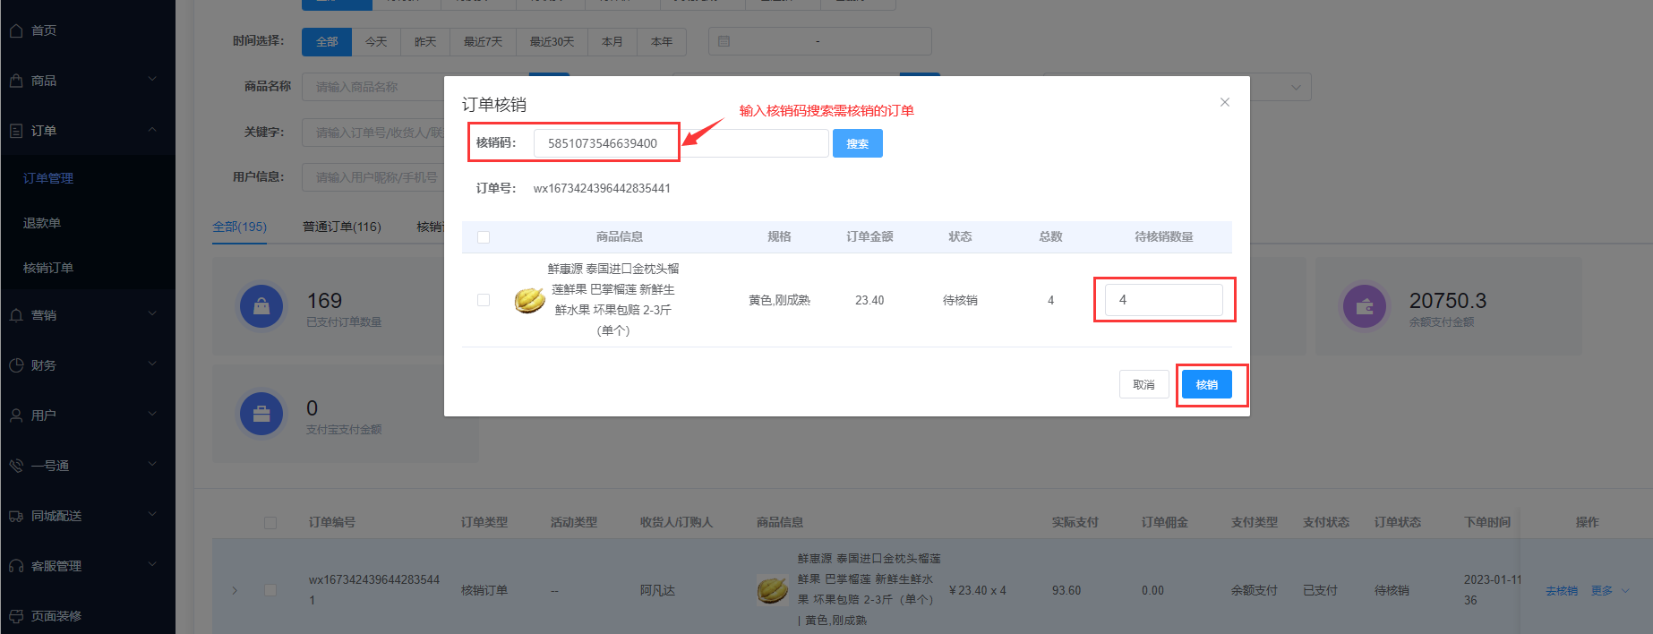
Task: Switch to the 普通订单(116) tab
Action: (x=341, y=227)
